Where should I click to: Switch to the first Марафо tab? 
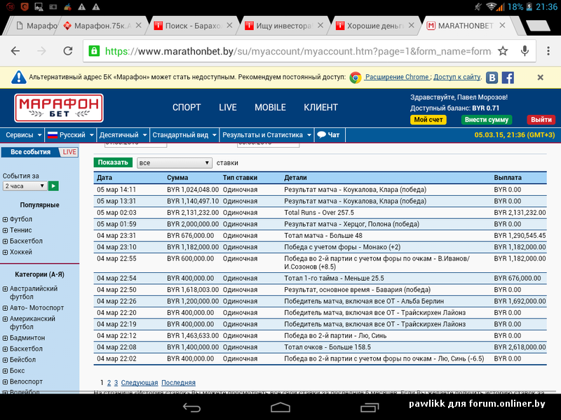point(36,26)
